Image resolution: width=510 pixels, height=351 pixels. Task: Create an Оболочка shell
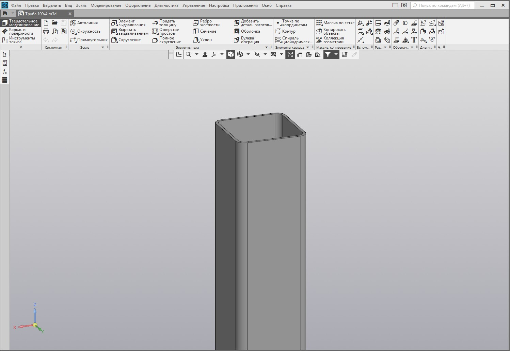click(x=247, y=31)
